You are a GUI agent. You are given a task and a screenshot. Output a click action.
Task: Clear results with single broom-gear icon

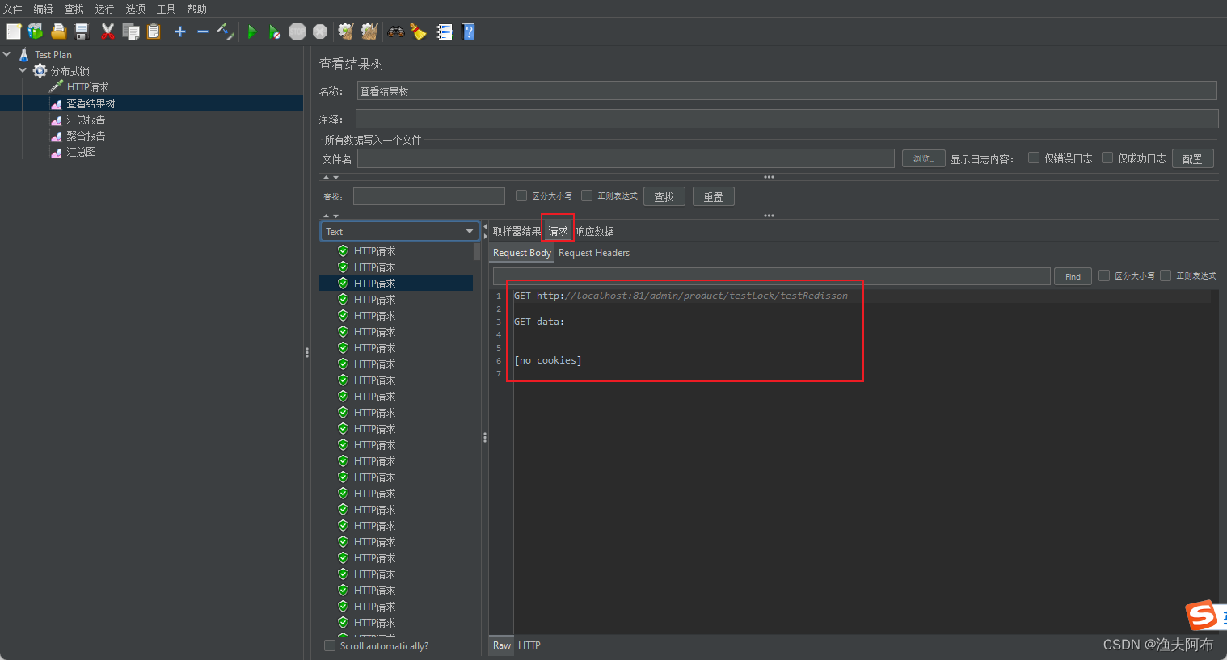click(346, 32)
